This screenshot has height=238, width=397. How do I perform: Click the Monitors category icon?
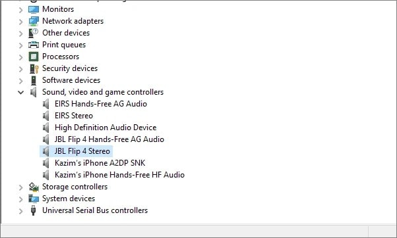click(34, 10)
